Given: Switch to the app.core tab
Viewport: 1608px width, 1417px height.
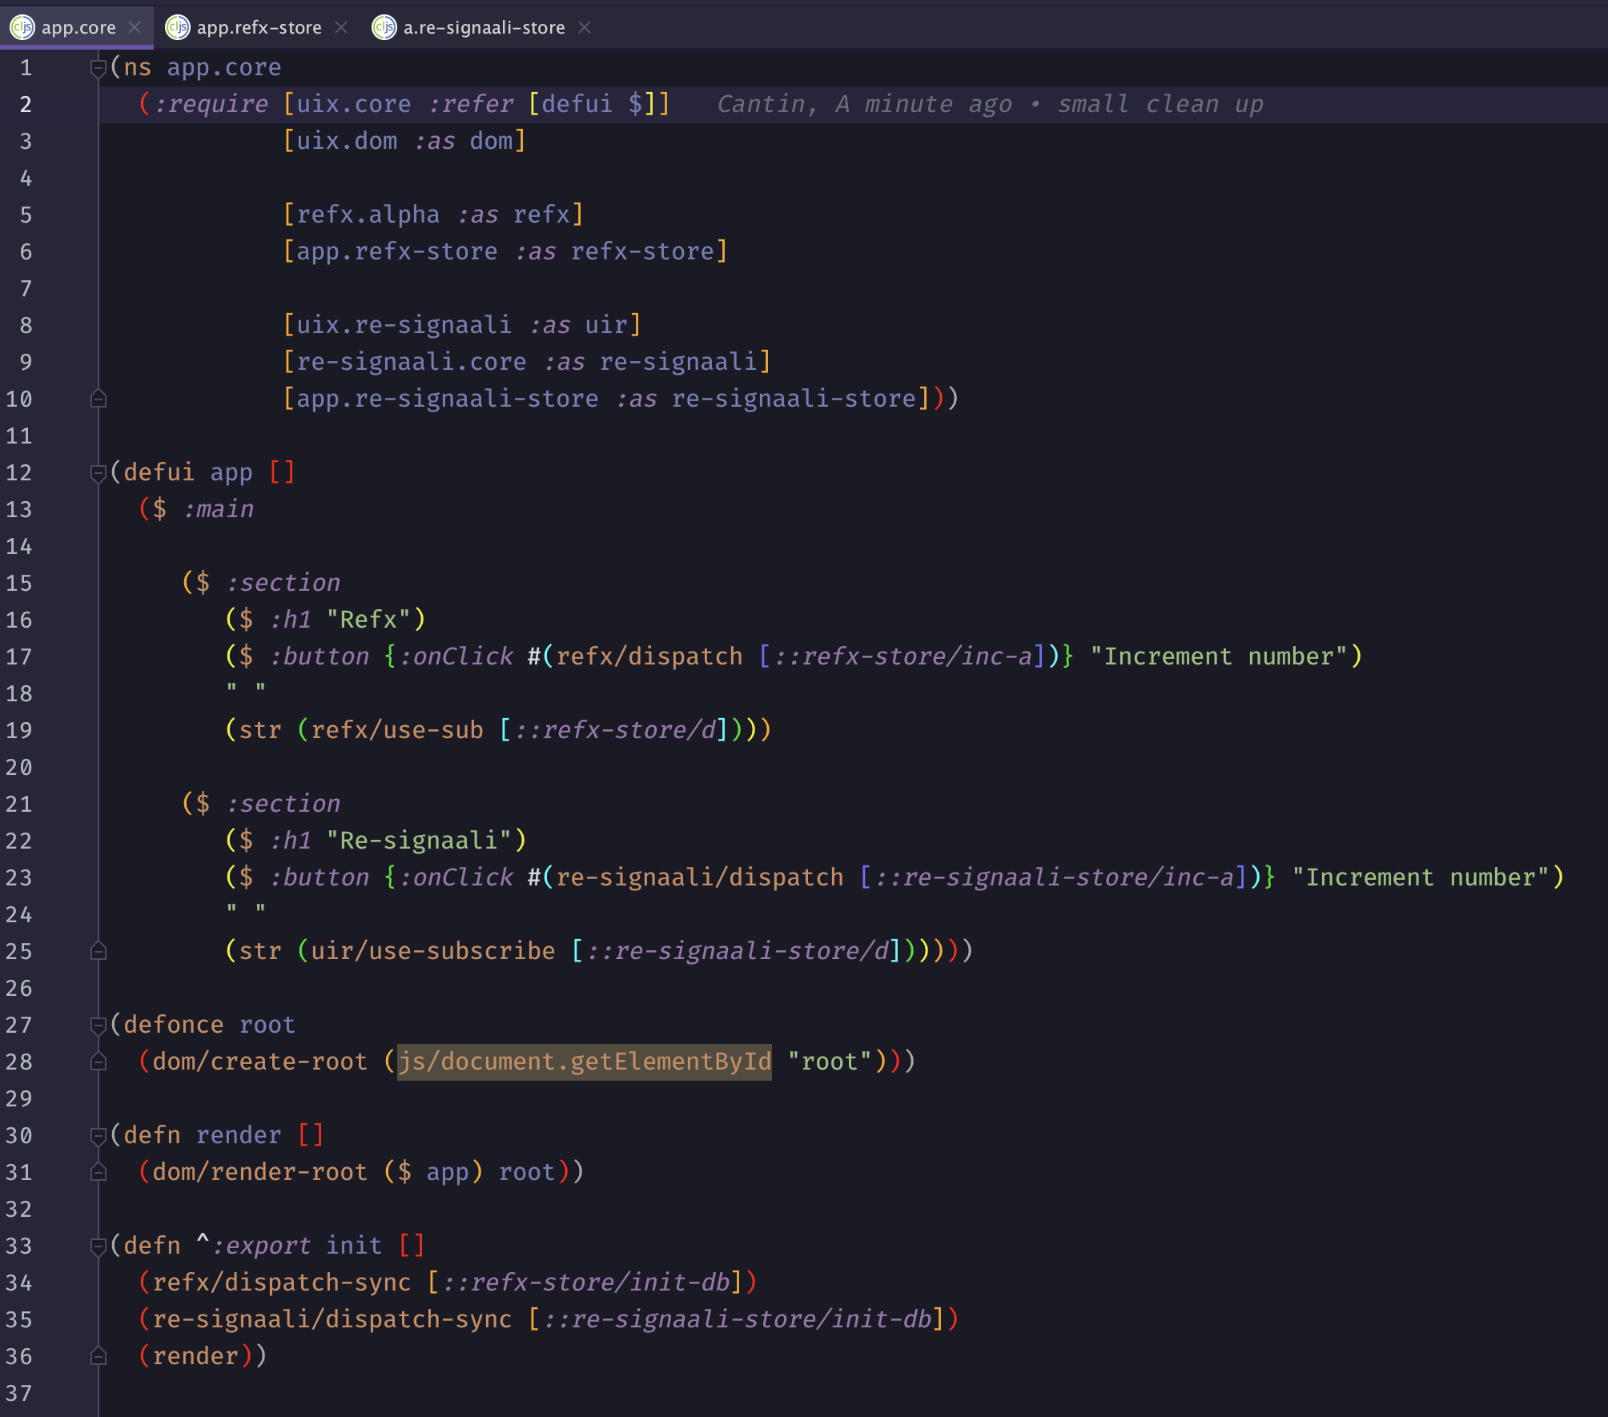Looking at the screenshot, I should click(77, 27).
